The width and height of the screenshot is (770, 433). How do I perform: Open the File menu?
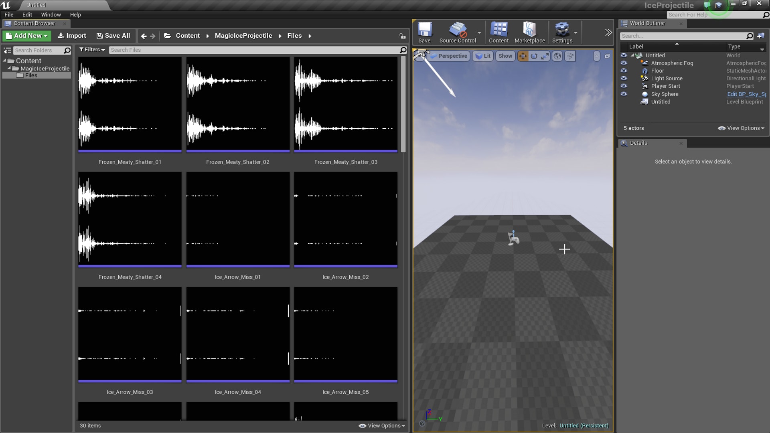click(9, 15)
